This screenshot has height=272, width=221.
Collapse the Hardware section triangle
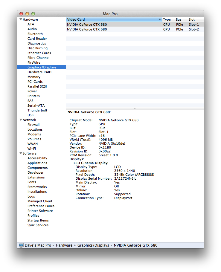21,19
